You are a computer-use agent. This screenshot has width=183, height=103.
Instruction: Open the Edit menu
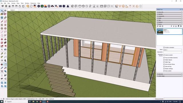point(5,3)
